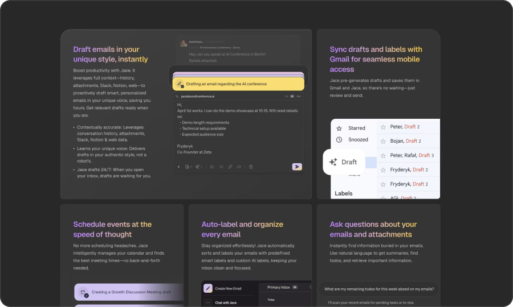Click the sparkle icon on the Draft pill
Image resolution: width=513 pixels, height=307 pixels.
coord(333,162)
